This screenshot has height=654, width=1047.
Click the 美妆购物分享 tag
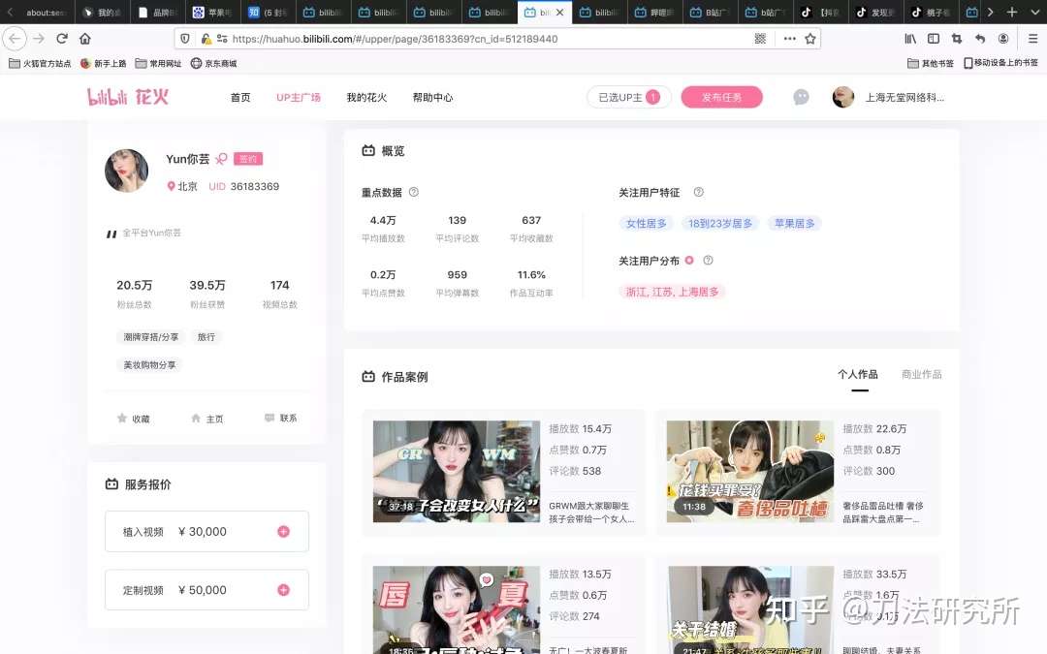(149, 365)
